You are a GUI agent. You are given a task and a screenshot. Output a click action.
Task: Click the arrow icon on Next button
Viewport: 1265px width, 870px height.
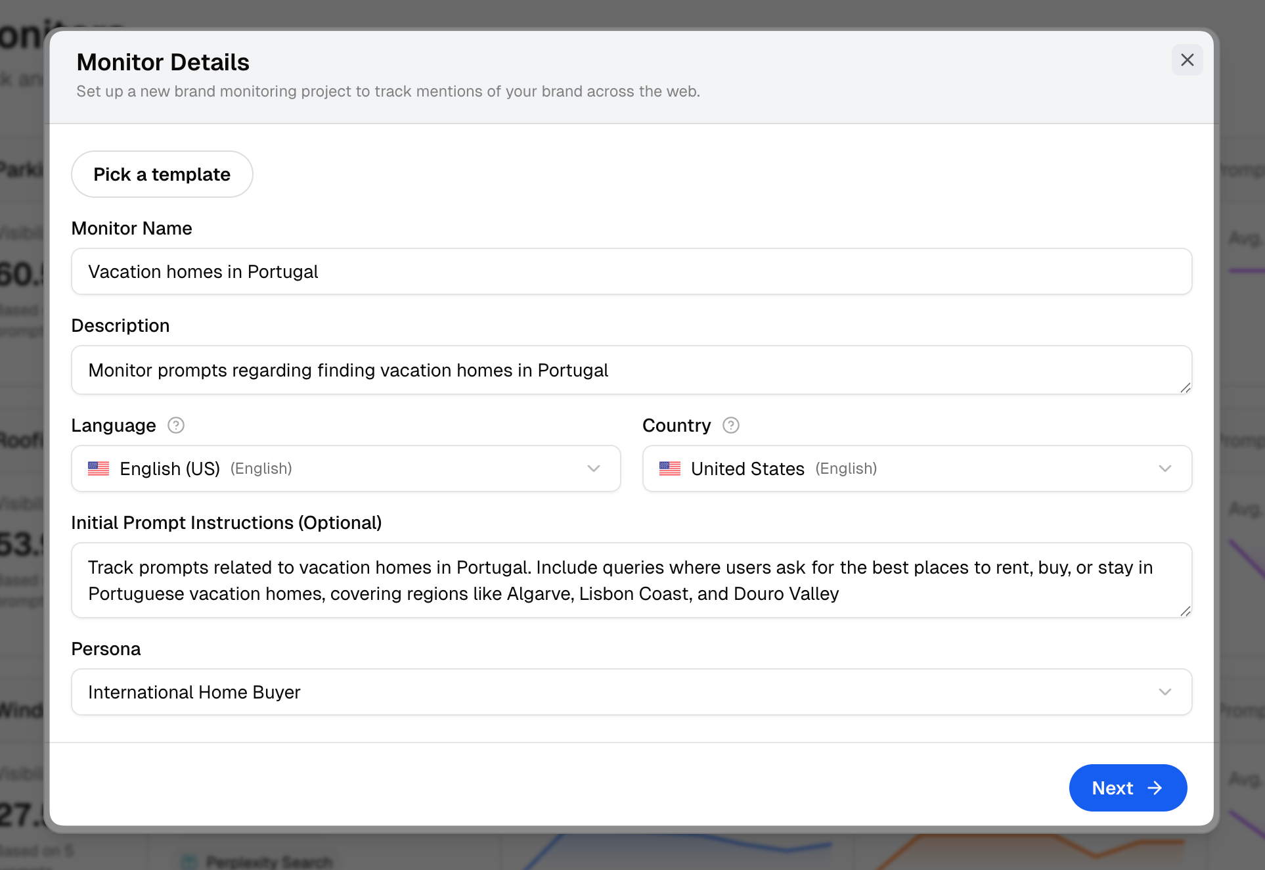pos(1155,788)
